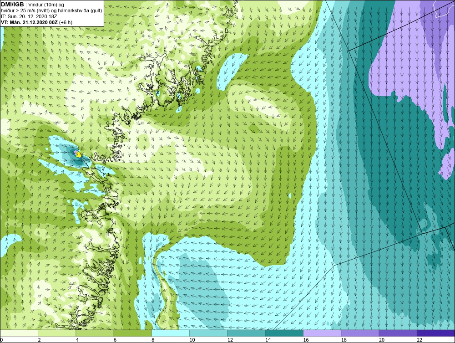Click the legend label '8'
Viewport: 455px width, 343px height.
pos(153,340)
